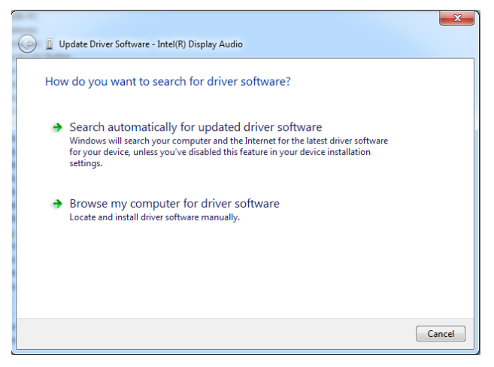Screen dimensions: 494x367
Task: Click 'Windows will search your computer' description
Action: (229, 152)
